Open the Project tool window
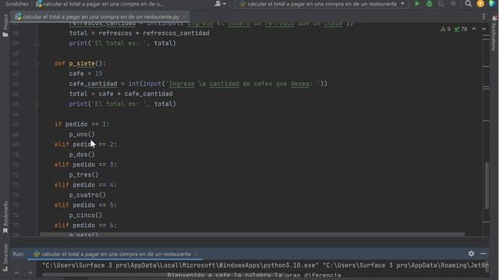 (5, 26)
